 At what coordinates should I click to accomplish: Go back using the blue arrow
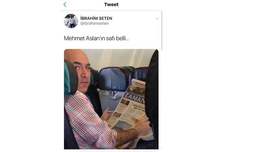pos(65,5)
